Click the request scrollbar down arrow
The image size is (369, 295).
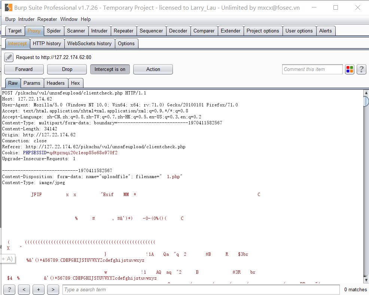click(366, 280)
